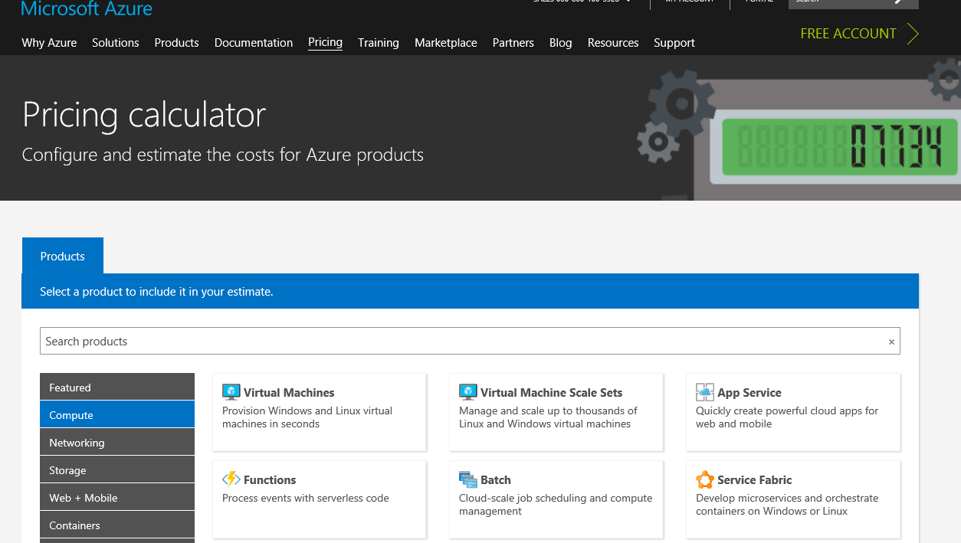
Task: Click the FREE ACCOUNT button
Action: click(x=859, y=34)
